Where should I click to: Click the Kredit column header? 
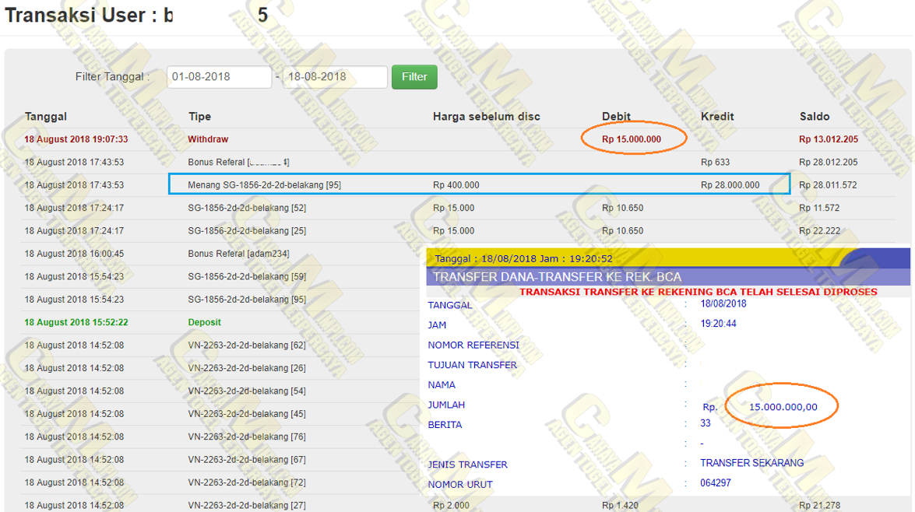click(717, 117)
